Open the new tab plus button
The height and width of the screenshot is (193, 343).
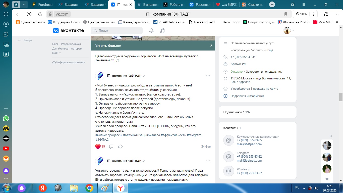click(x=272, y=4)
